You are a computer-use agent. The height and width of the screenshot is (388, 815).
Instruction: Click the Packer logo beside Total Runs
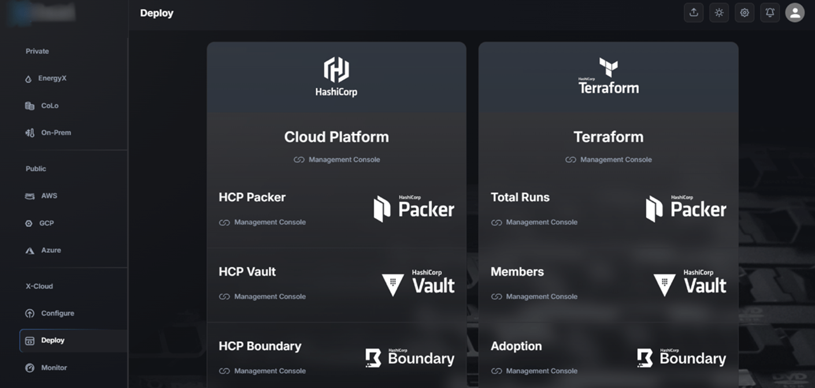pyautogui.click(x=686, y=208)
